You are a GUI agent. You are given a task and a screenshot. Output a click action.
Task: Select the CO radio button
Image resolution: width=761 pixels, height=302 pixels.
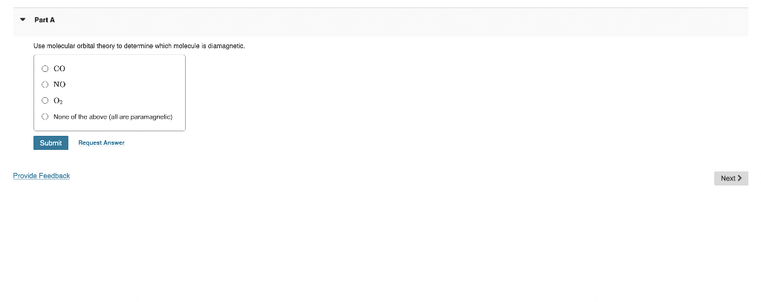(45, 68)
